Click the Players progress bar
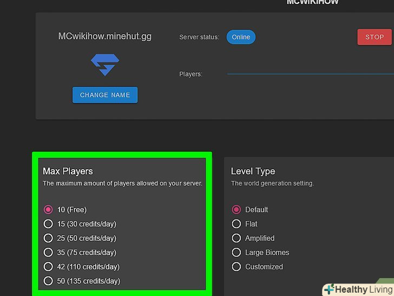 pos(310,74)
